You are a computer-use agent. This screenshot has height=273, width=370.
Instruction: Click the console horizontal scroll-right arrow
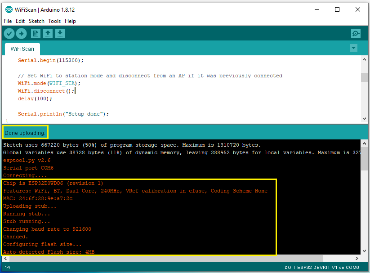(x=357, y=258)
